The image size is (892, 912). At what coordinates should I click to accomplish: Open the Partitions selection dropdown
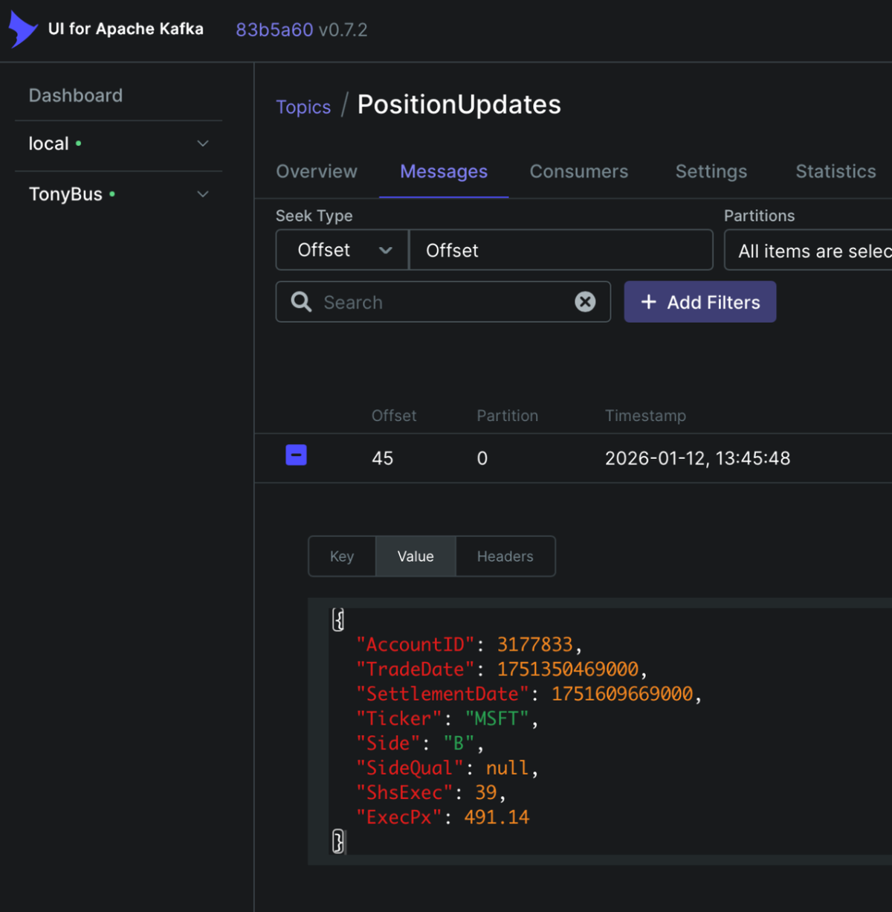click(810, 250)
